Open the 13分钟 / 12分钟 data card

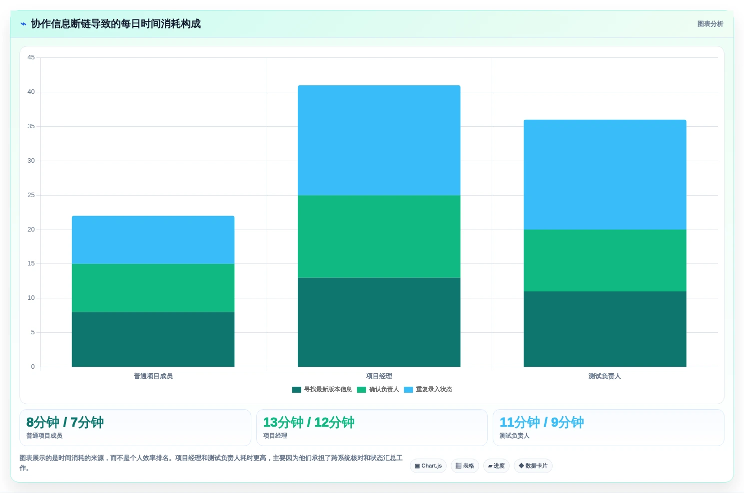(x=372, y=428)
